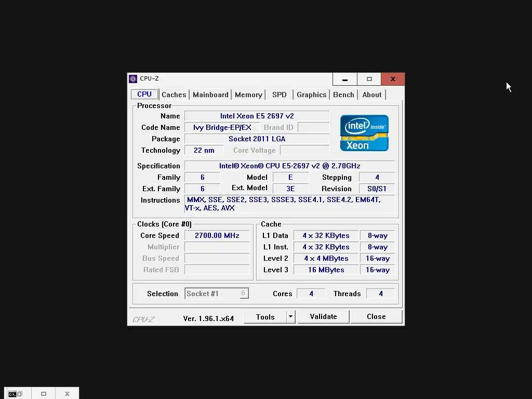This screenshot has width=532, height=399.
Task: Switch to the Bench tab
Action: (x=343, y=95)
